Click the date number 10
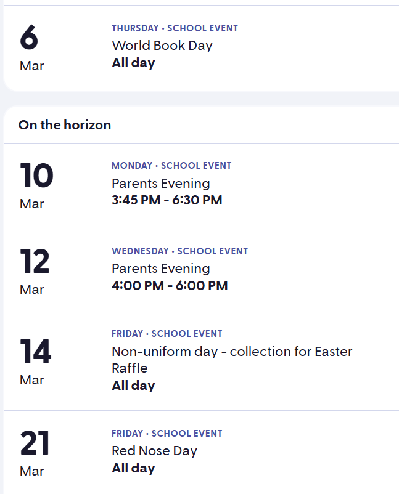Viewport: 399px width, 494px height. (36, 176)
